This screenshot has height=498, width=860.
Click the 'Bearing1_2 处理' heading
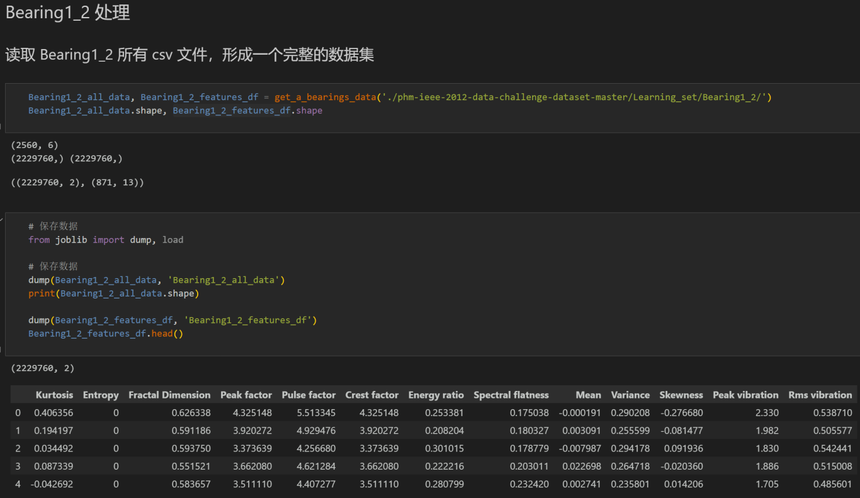click(68, 13)
